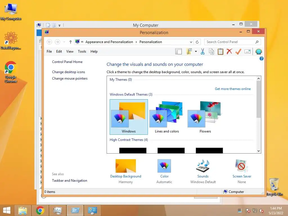
Task: Open the blue help question mark
Action: tap(261, 58)
